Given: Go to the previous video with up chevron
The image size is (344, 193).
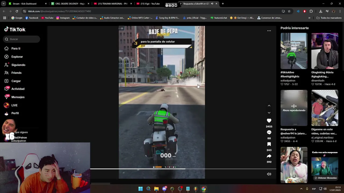Looking at the screenshot, I should click(269, 106).
